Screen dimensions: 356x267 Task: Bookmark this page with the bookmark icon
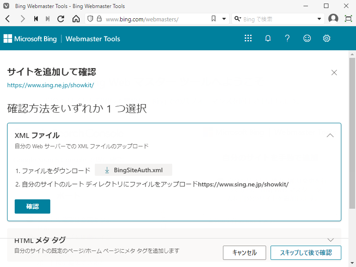[x=214, y=19]
